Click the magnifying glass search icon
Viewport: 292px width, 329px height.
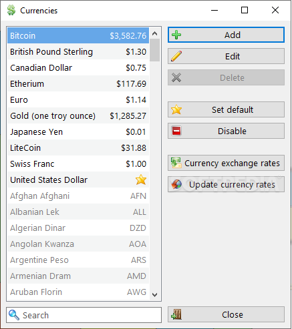point(14,315)
